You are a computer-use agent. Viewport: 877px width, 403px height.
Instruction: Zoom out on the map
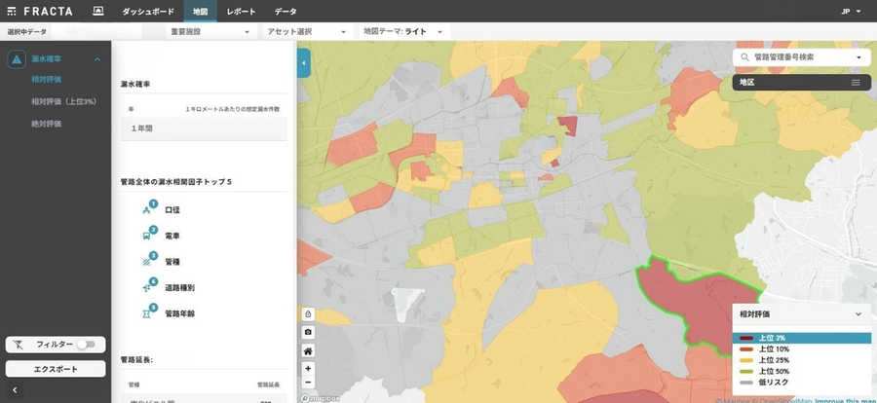[308, 382]
